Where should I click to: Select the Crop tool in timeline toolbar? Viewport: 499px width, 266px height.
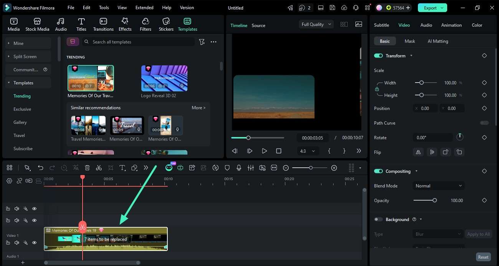pos(111,168)
